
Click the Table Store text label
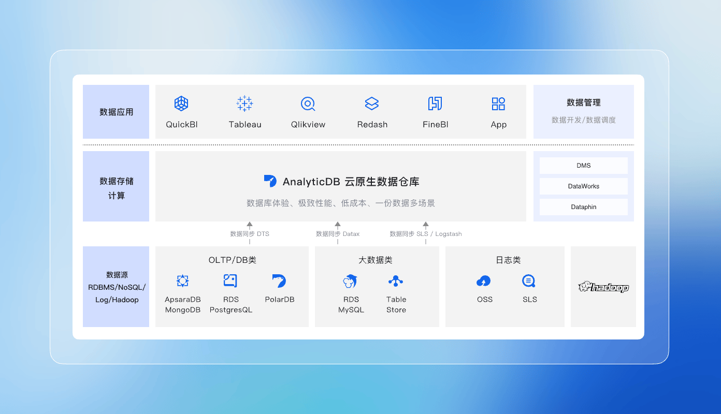(396, 305)
